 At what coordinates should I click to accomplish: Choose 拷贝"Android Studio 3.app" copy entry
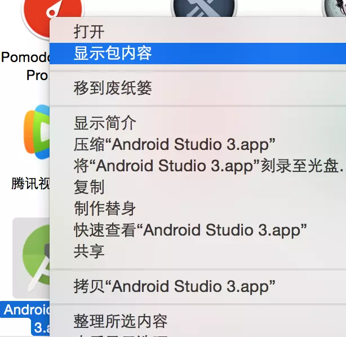point(198,286)
